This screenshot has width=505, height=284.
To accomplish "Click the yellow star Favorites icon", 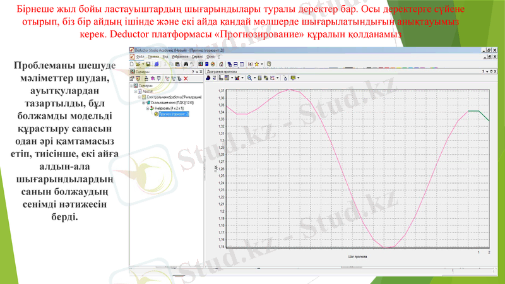I will [x=257, y=64].
